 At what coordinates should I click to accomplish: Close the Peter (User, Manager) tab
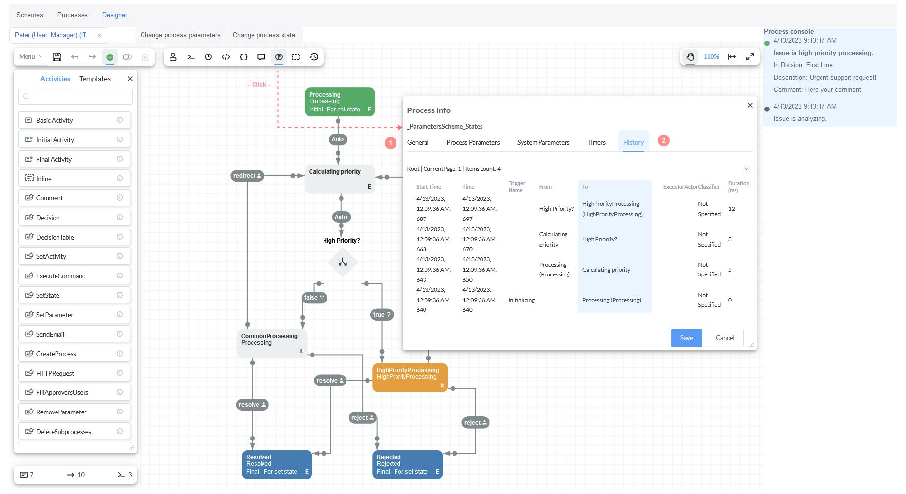tap(100, 35)
